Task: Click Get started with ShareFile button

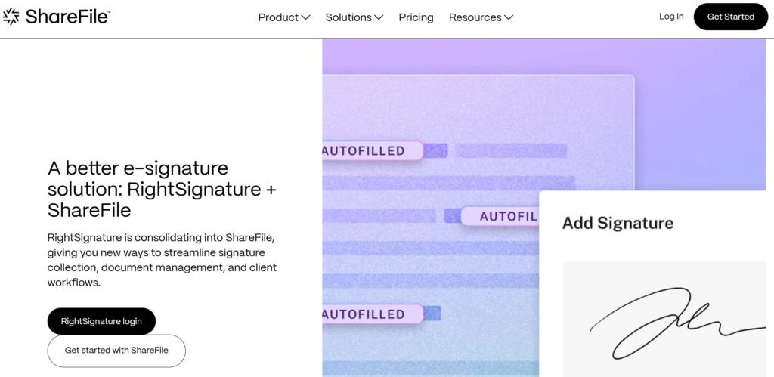Action: pos(116,351)
